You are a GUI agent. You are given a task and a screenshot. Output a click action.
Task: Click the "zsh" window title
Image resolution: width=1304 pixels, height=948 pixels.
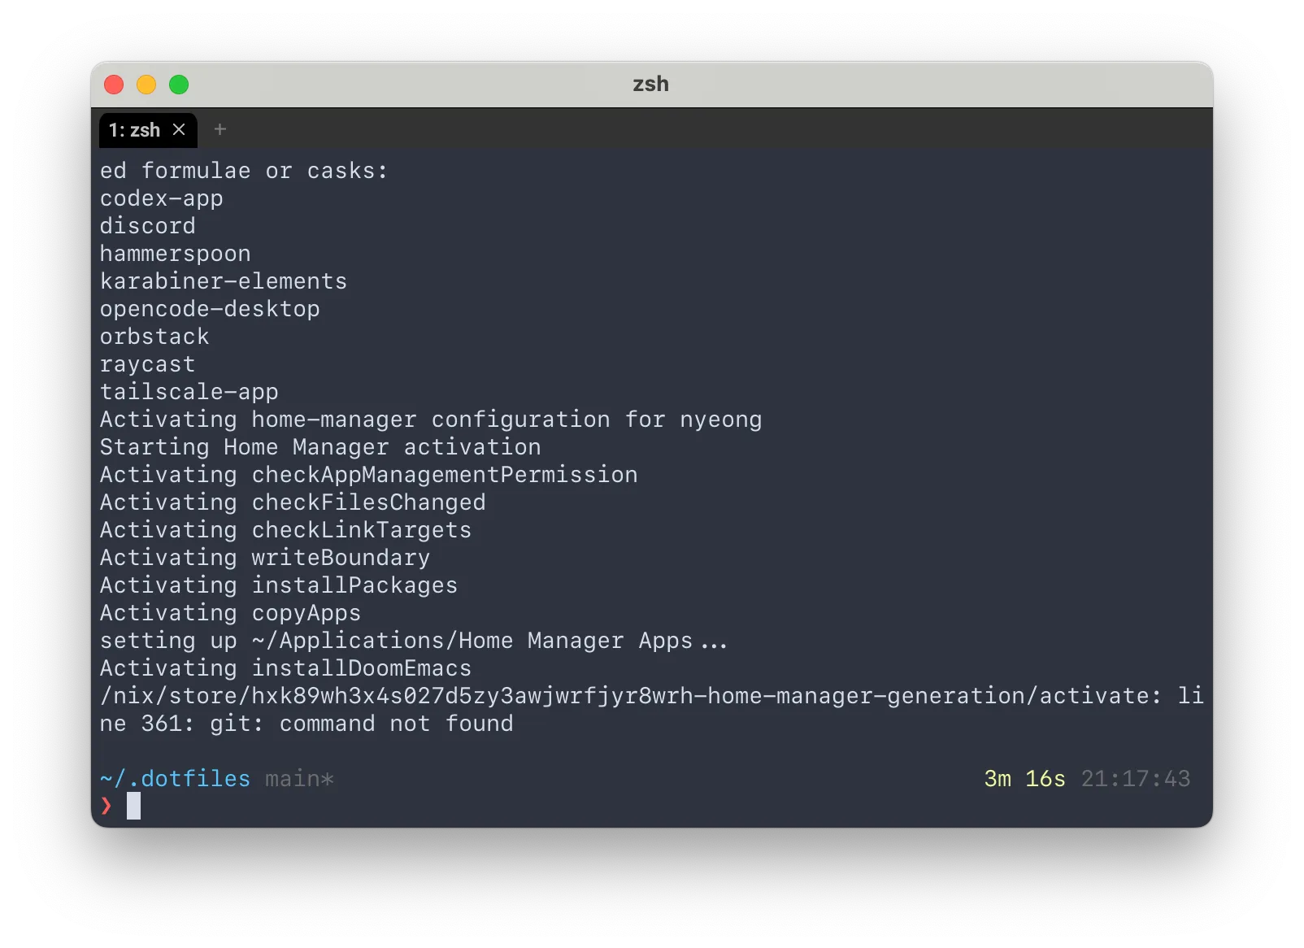[650, 85]
